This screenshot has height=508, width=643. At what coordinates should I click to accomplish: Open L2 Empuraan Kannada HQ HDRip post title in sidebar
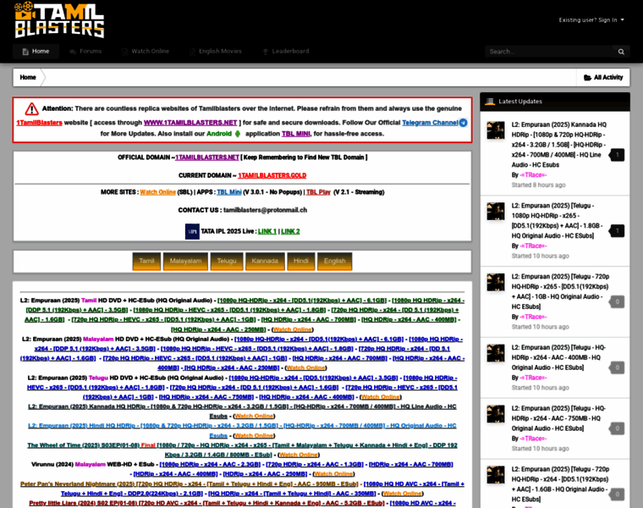point(559,145)
